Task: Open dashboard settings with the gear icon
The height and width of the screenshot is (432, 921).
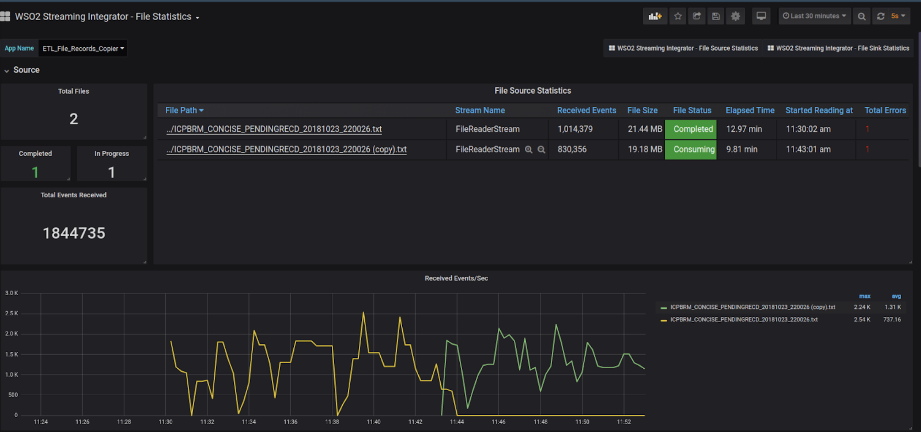Action: 735,16
